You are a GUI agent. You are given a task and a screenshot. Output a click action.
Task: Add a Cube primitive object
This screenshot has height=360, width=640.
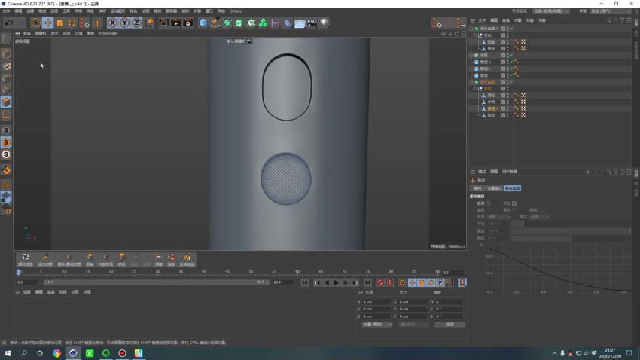coord(203,23)
